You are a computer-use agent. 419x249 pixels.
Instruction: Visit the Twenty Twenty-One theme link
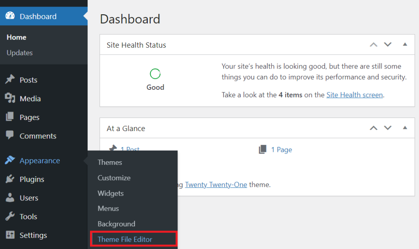pos(216,185)
